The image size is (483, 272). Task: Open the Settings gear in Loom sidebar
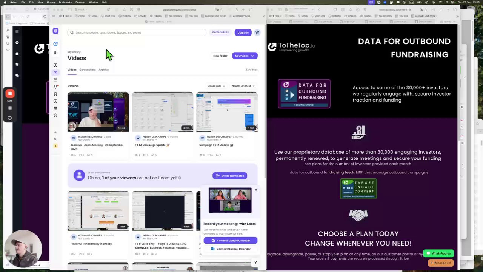tap(55, 116)
